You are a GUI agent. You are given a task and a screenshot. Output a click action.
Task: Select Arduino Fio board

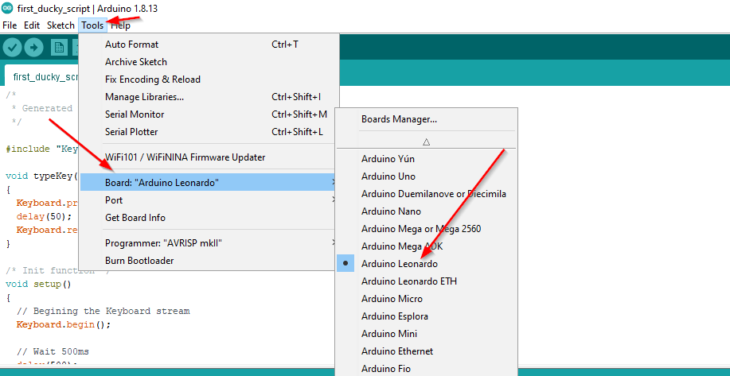pyautogui.click(x=426, y=369)
